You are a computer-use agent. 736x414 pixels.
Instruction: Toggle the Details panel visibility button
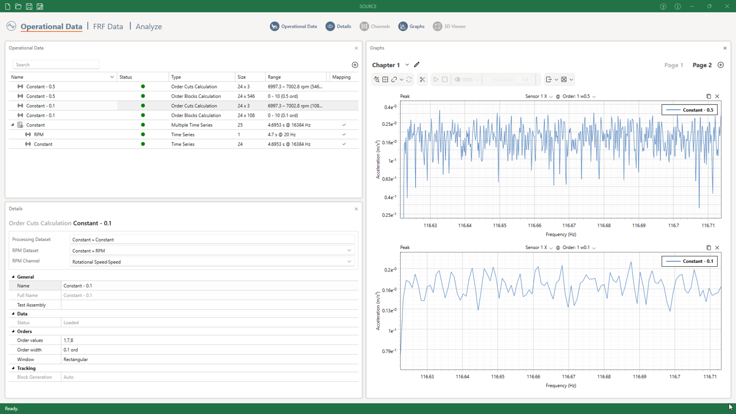339,26
